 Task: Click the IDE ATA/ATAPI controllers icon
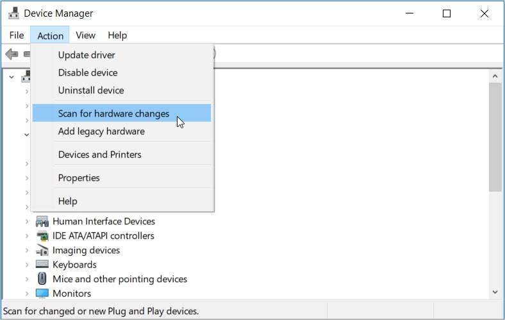[42, 235]
